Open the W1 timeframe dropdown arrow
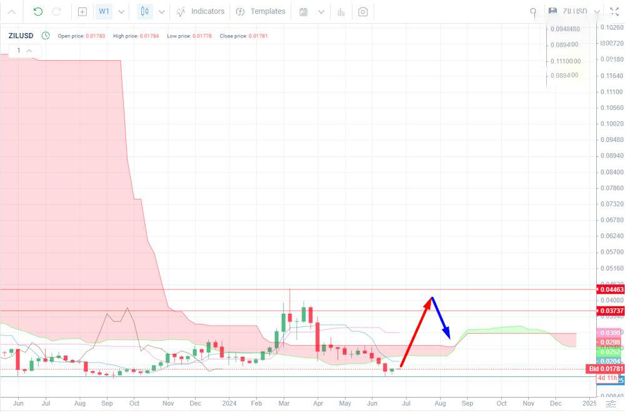 point(122,12)
